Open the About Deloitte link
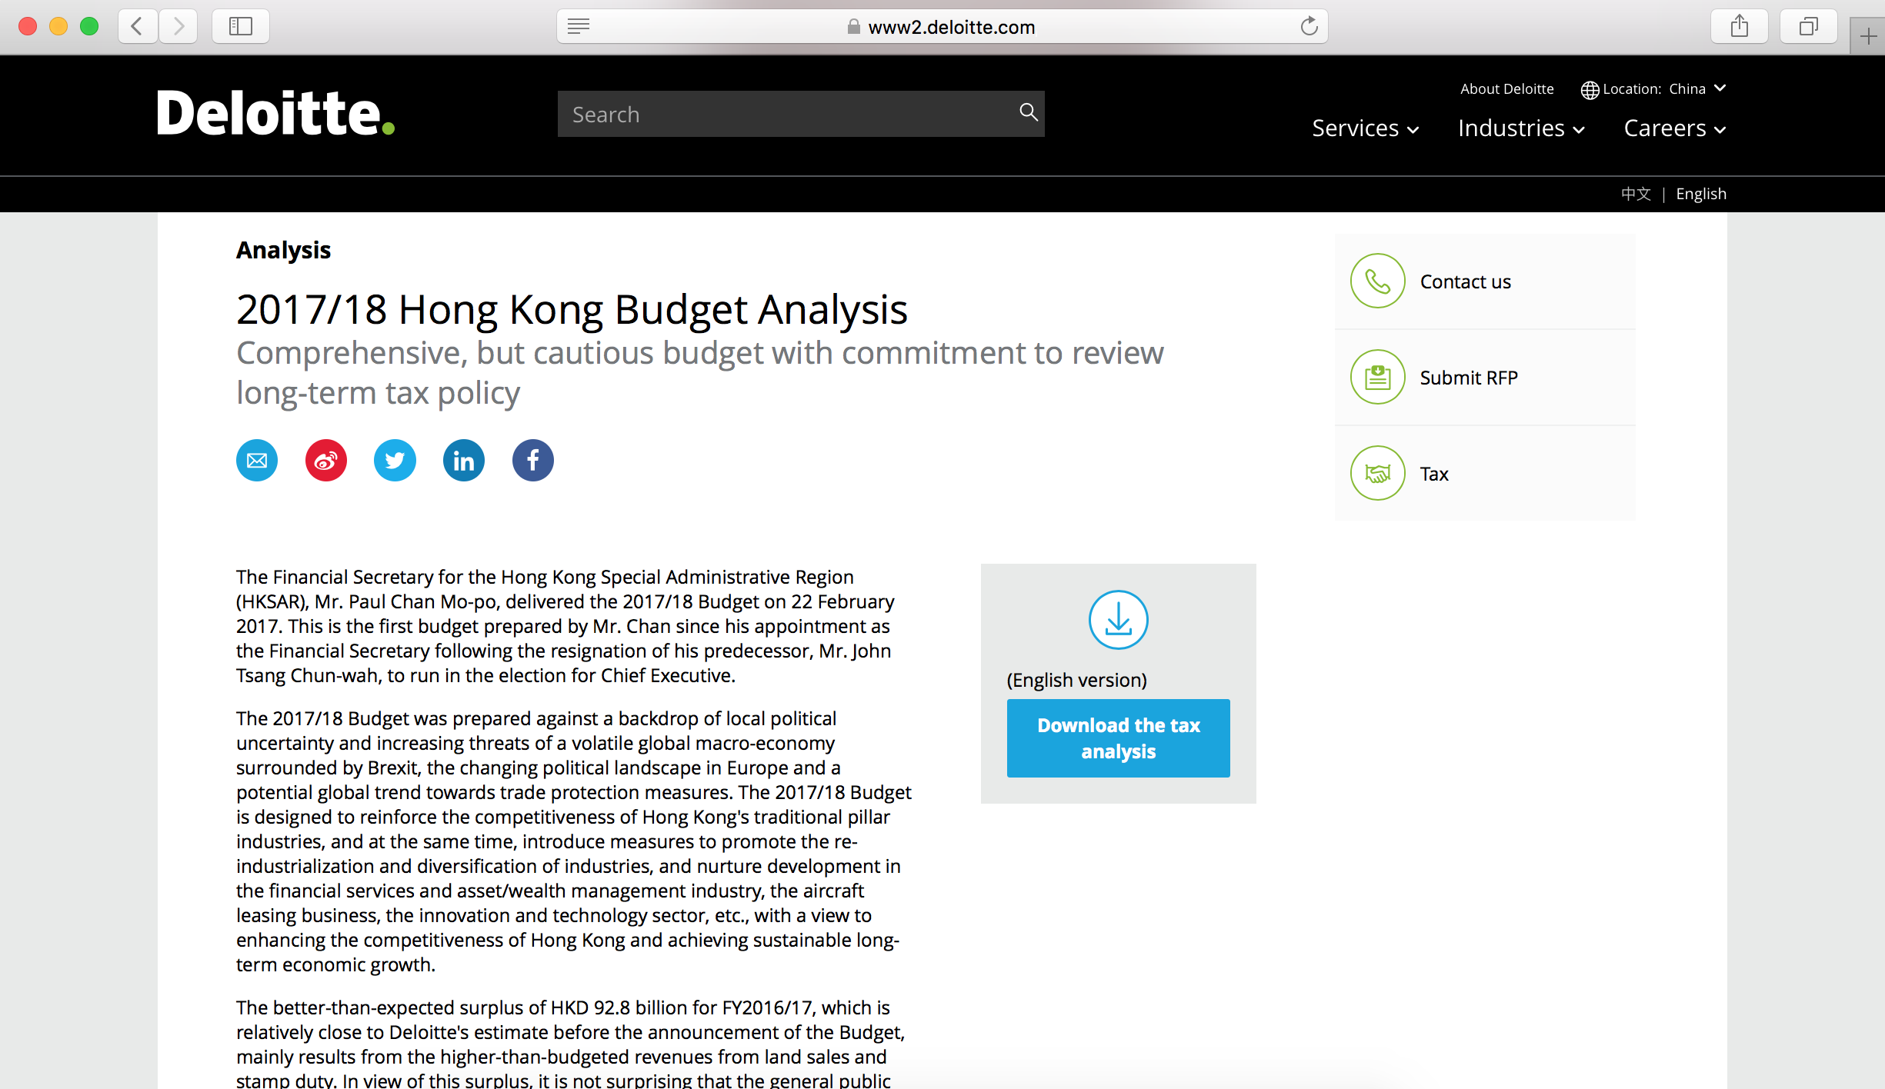Image resolution: width=1885 pixels, height=1089 pixels. [1506, 88]
